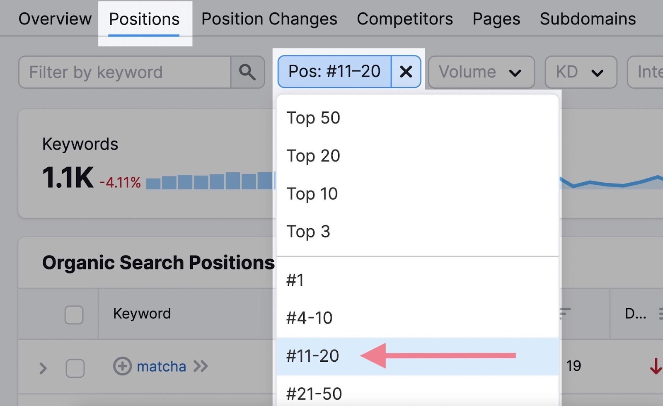Check the matcha row checkbox
The height and width of the screenshot is (406, 663).
point(74,367)
